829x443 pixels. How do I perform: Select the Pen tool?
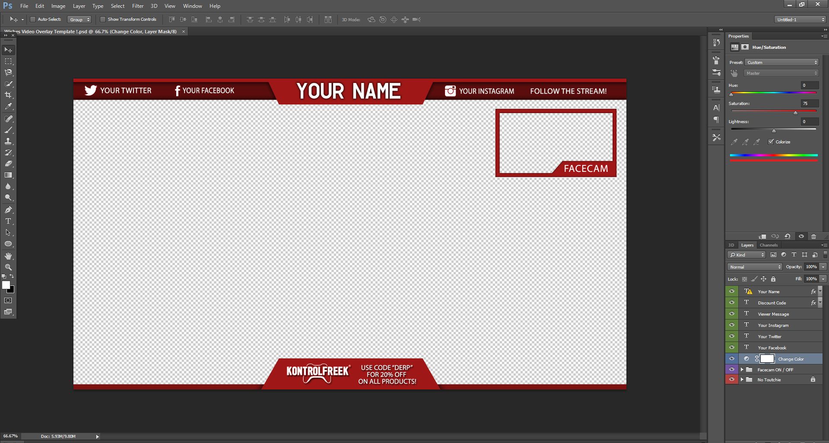point(8,210)
